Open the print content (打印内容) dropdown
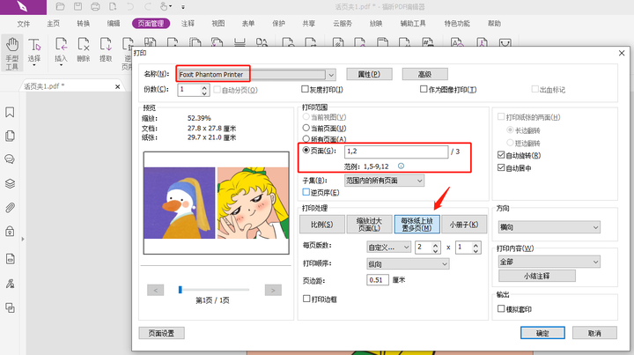The image size is (634, 355). (549, 262)
